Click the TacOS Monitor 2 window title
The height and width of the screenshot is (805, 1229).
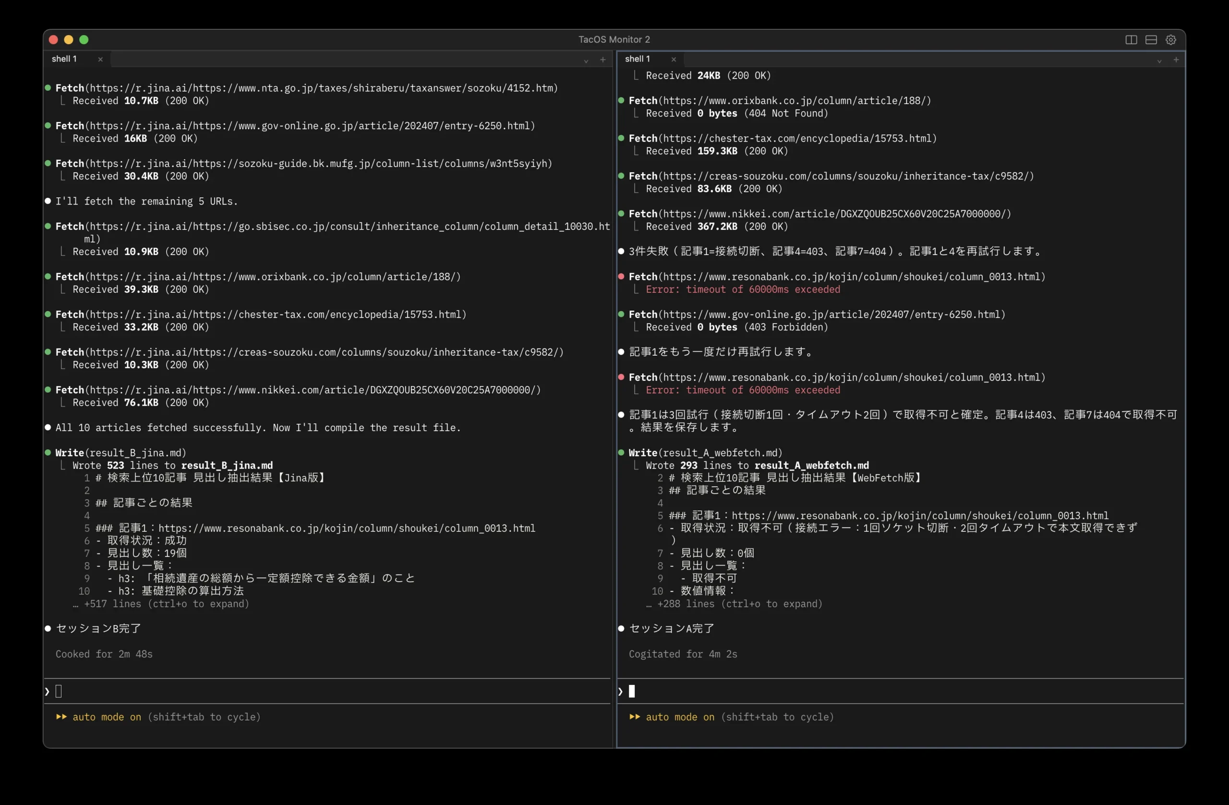(614, 40)
